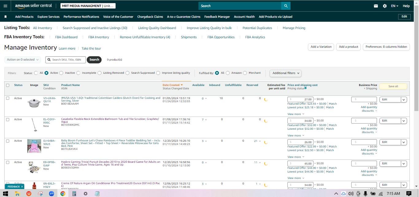Open the WPS Office taskbar icon
The width and height of the screenshot is (419, 197).
[29, 193]
